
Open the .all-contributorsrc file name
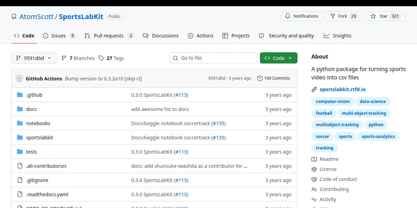47,166
